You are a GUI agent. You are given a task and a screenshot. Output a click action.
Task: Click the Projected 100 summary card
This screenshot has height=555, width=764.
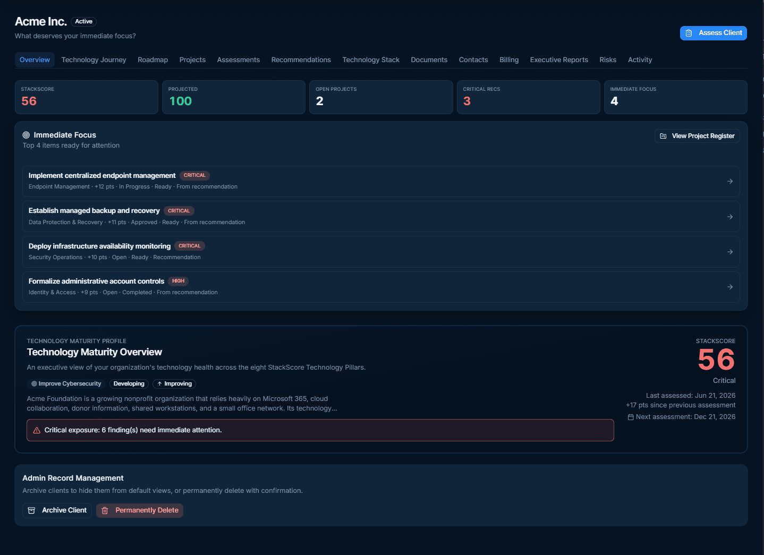pos(234,97)
